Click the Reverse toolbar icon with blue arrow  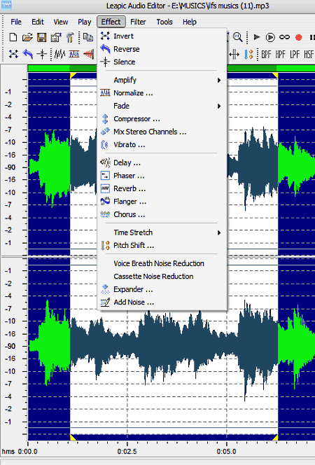[28, 54]
